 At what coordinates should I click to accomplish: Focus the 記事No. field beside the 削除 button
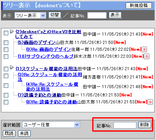[x=125, y=125]
